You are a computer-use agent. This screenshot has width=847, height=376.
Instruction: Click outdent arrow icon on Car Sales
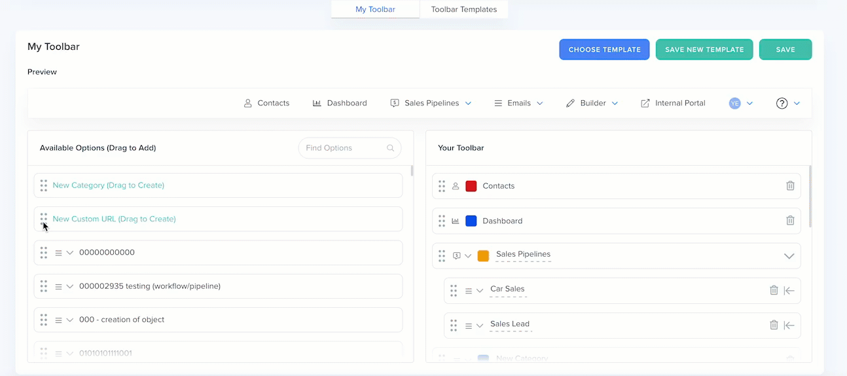[x=789, y=290]
